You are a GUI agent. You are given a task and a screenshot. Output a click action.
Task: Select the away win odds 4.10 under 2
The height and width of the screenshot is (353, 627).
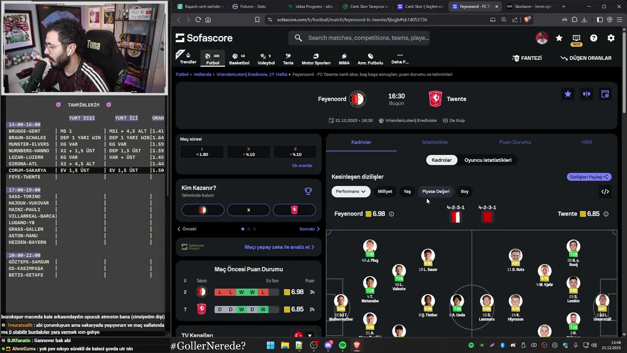(295, 152)
